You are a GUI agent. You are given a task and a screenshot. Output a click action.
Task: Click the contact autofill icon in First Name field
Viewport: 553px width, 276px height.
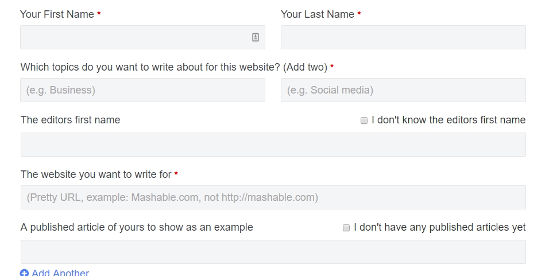pyautogui.click(x=256, y=37)
